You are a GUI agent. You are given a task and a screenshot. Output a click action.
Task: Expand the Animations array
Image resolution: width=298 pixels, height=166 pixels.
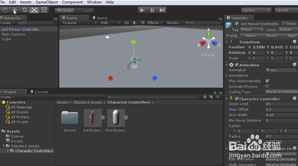pos(227,76)
